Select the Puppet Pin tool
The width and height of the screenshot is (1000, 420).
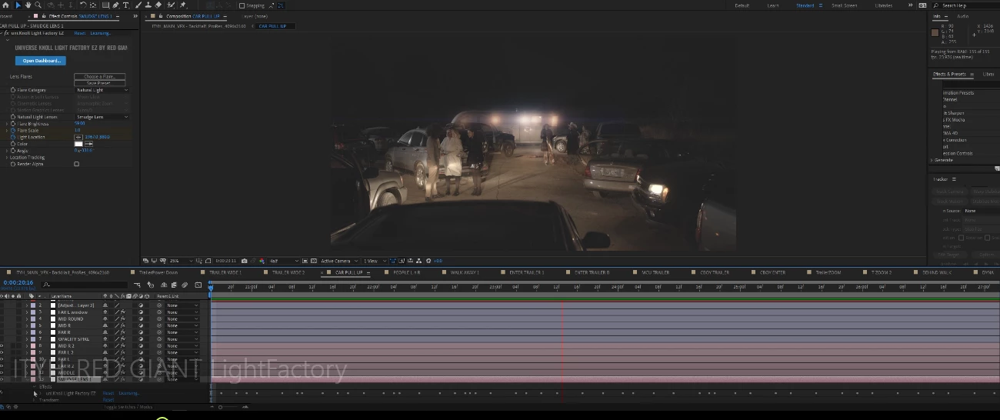182,5
